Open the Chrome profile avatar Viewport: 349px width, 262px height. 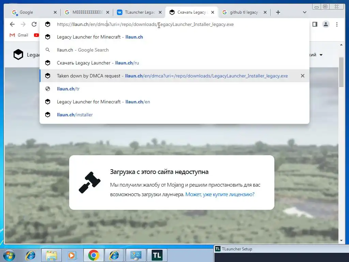click(326, 24)
